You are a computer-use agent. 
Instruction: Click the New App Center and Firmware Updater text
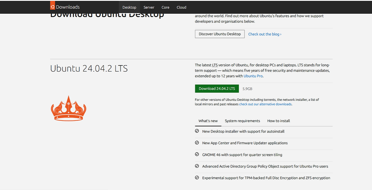(245, 143)
